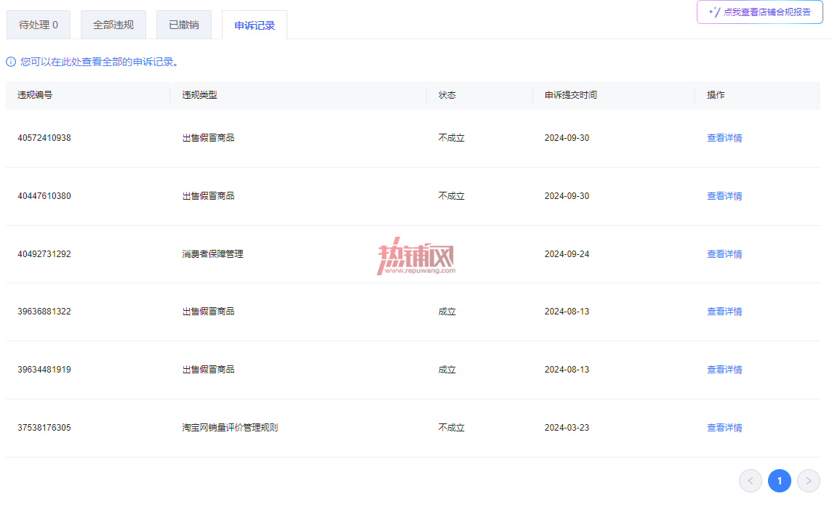
Task: Click the 热铺网 watermark logo
Action: (416, 256)
